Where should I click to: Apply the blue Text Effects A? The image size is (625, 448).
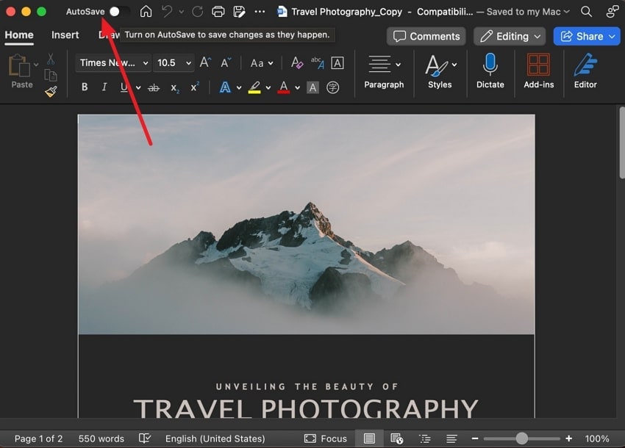[x=225, y=87]
